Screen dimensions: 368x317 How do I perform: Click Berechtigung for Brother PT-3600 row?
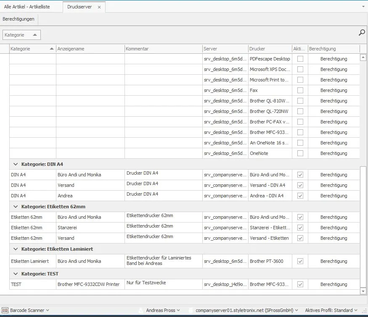point(334,261)
